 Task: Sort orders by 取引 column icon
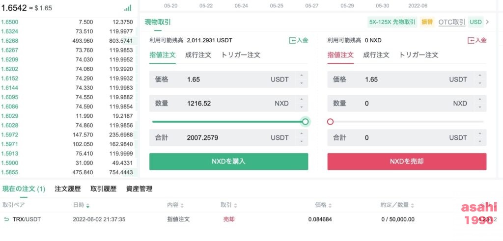tap(235, 206)
